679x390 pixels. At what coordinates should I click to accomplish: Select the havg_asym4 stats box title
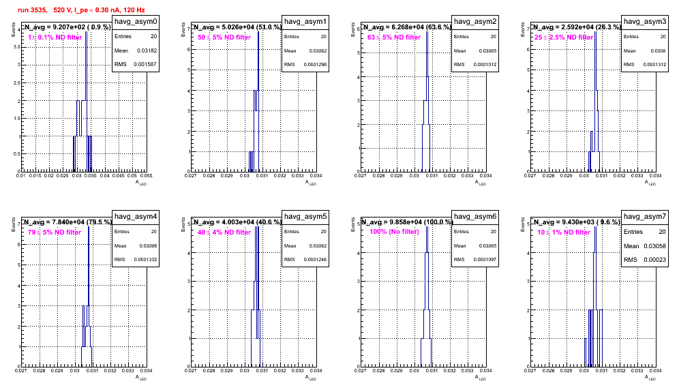pos(136,217)
